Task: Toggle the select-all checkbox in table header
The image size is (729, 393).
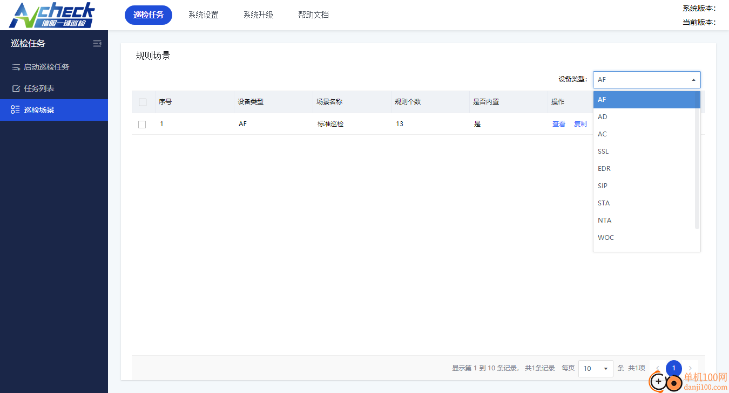Action: pyautogui.click(x=143, y=102)
